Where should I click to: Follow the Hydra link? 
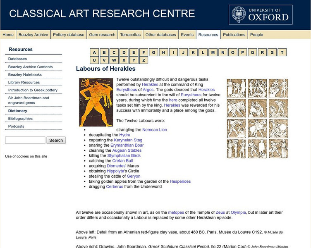tap(125, 135)
